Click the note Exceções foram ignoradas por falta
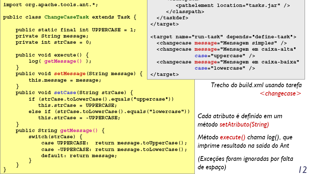309x174 pixels. tap(246, 159)
